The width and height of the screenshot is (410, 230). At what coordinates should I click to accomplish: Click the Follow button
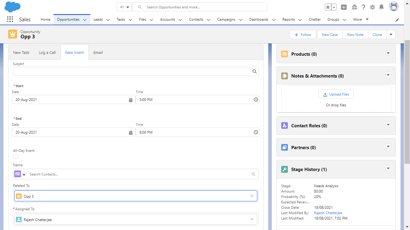(x=303, y=35)
